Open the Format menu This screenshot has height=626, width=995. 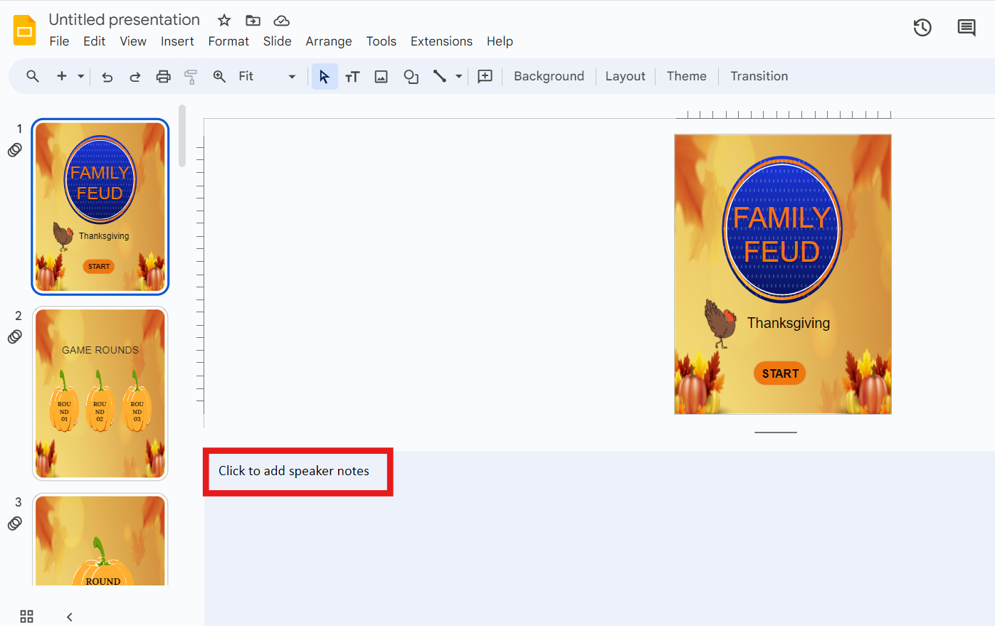point(228,41)
